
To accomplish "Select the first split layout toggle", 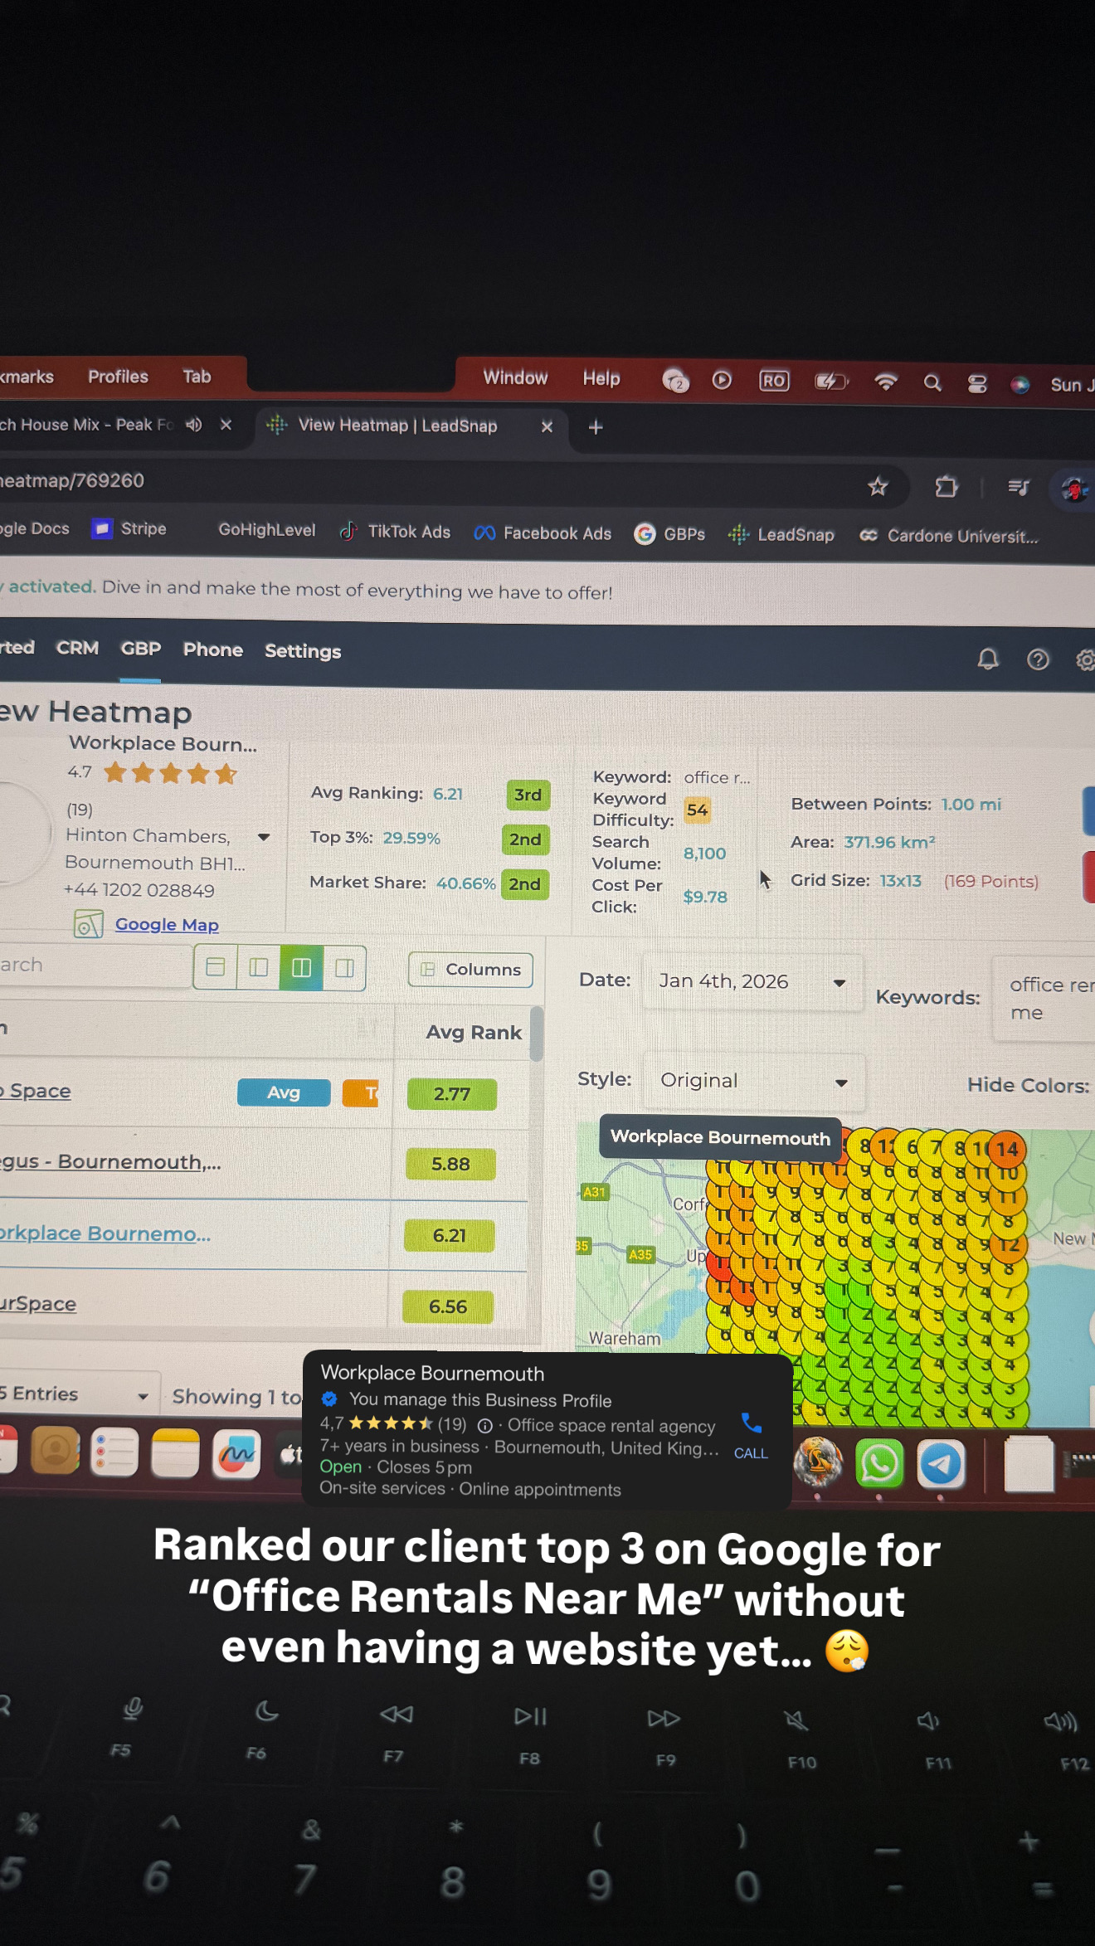I will click(x=216, y=967).
